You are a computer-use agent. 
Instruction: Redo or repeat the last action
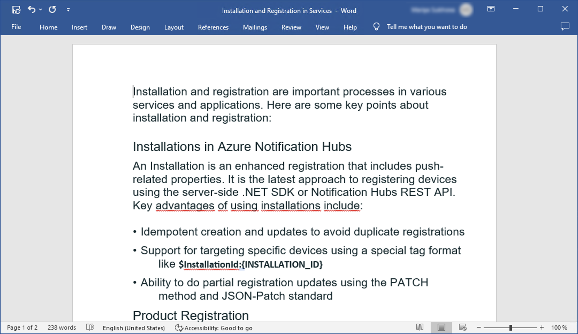(52, 10)
